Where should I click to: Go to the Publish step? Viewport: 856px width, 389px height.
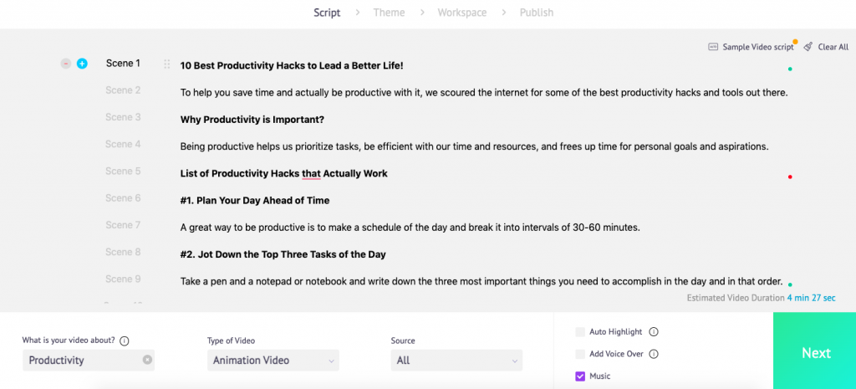[536, 12]
